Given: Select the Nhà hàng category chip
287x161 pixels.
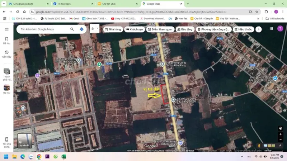Looking at the screenshot, I should point(113,29).
